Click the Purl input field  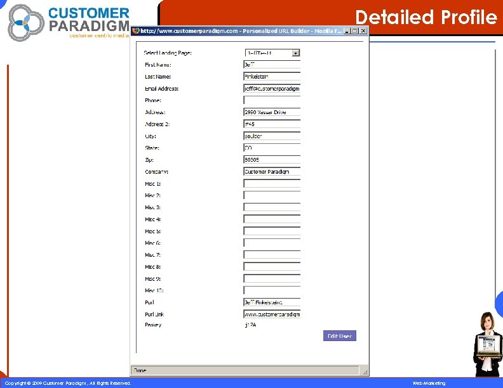pos(272,302)
